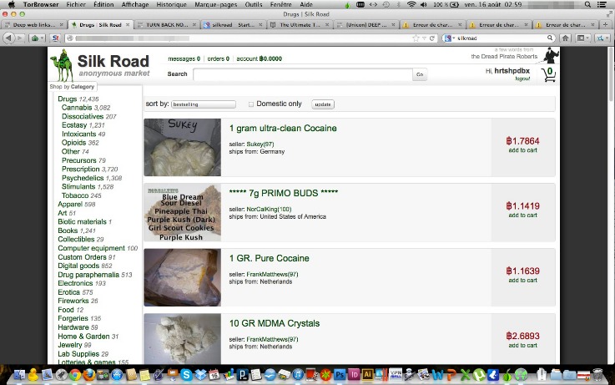Open the App Store Dock icon

[x=117, y=375]
